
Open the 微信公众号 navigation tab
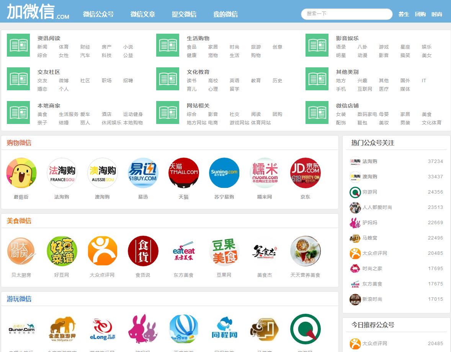98,14
